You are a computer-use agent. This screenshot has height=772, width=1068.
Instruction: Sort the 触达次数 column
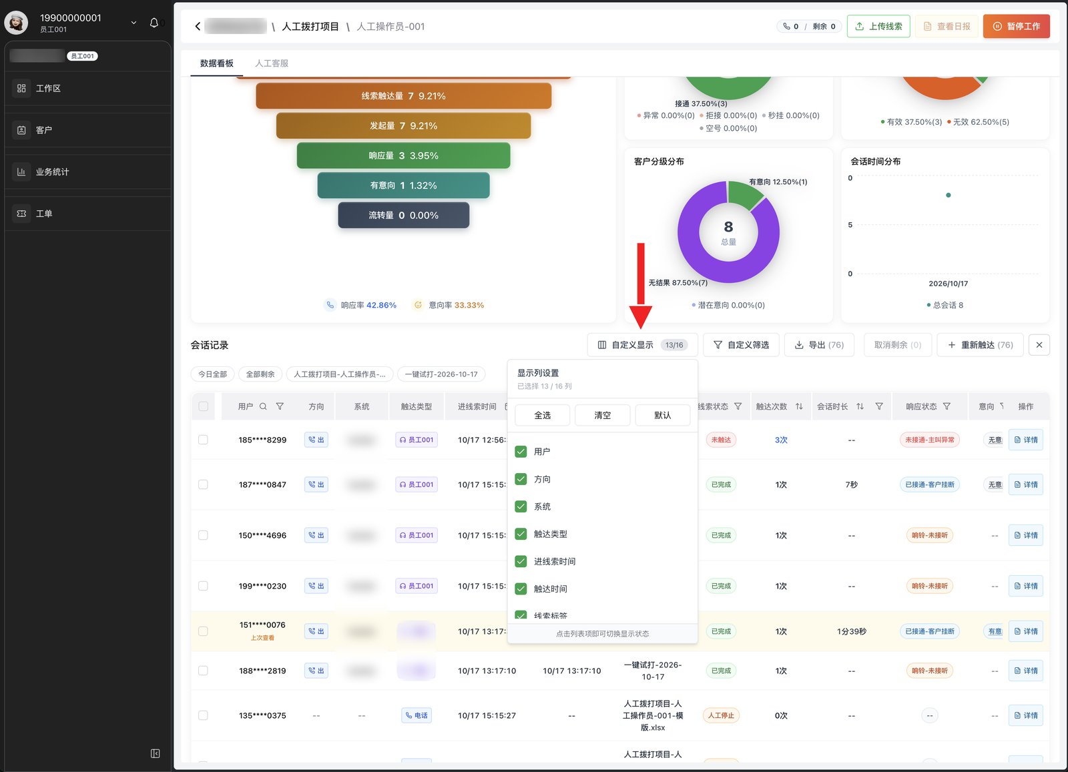799,406
